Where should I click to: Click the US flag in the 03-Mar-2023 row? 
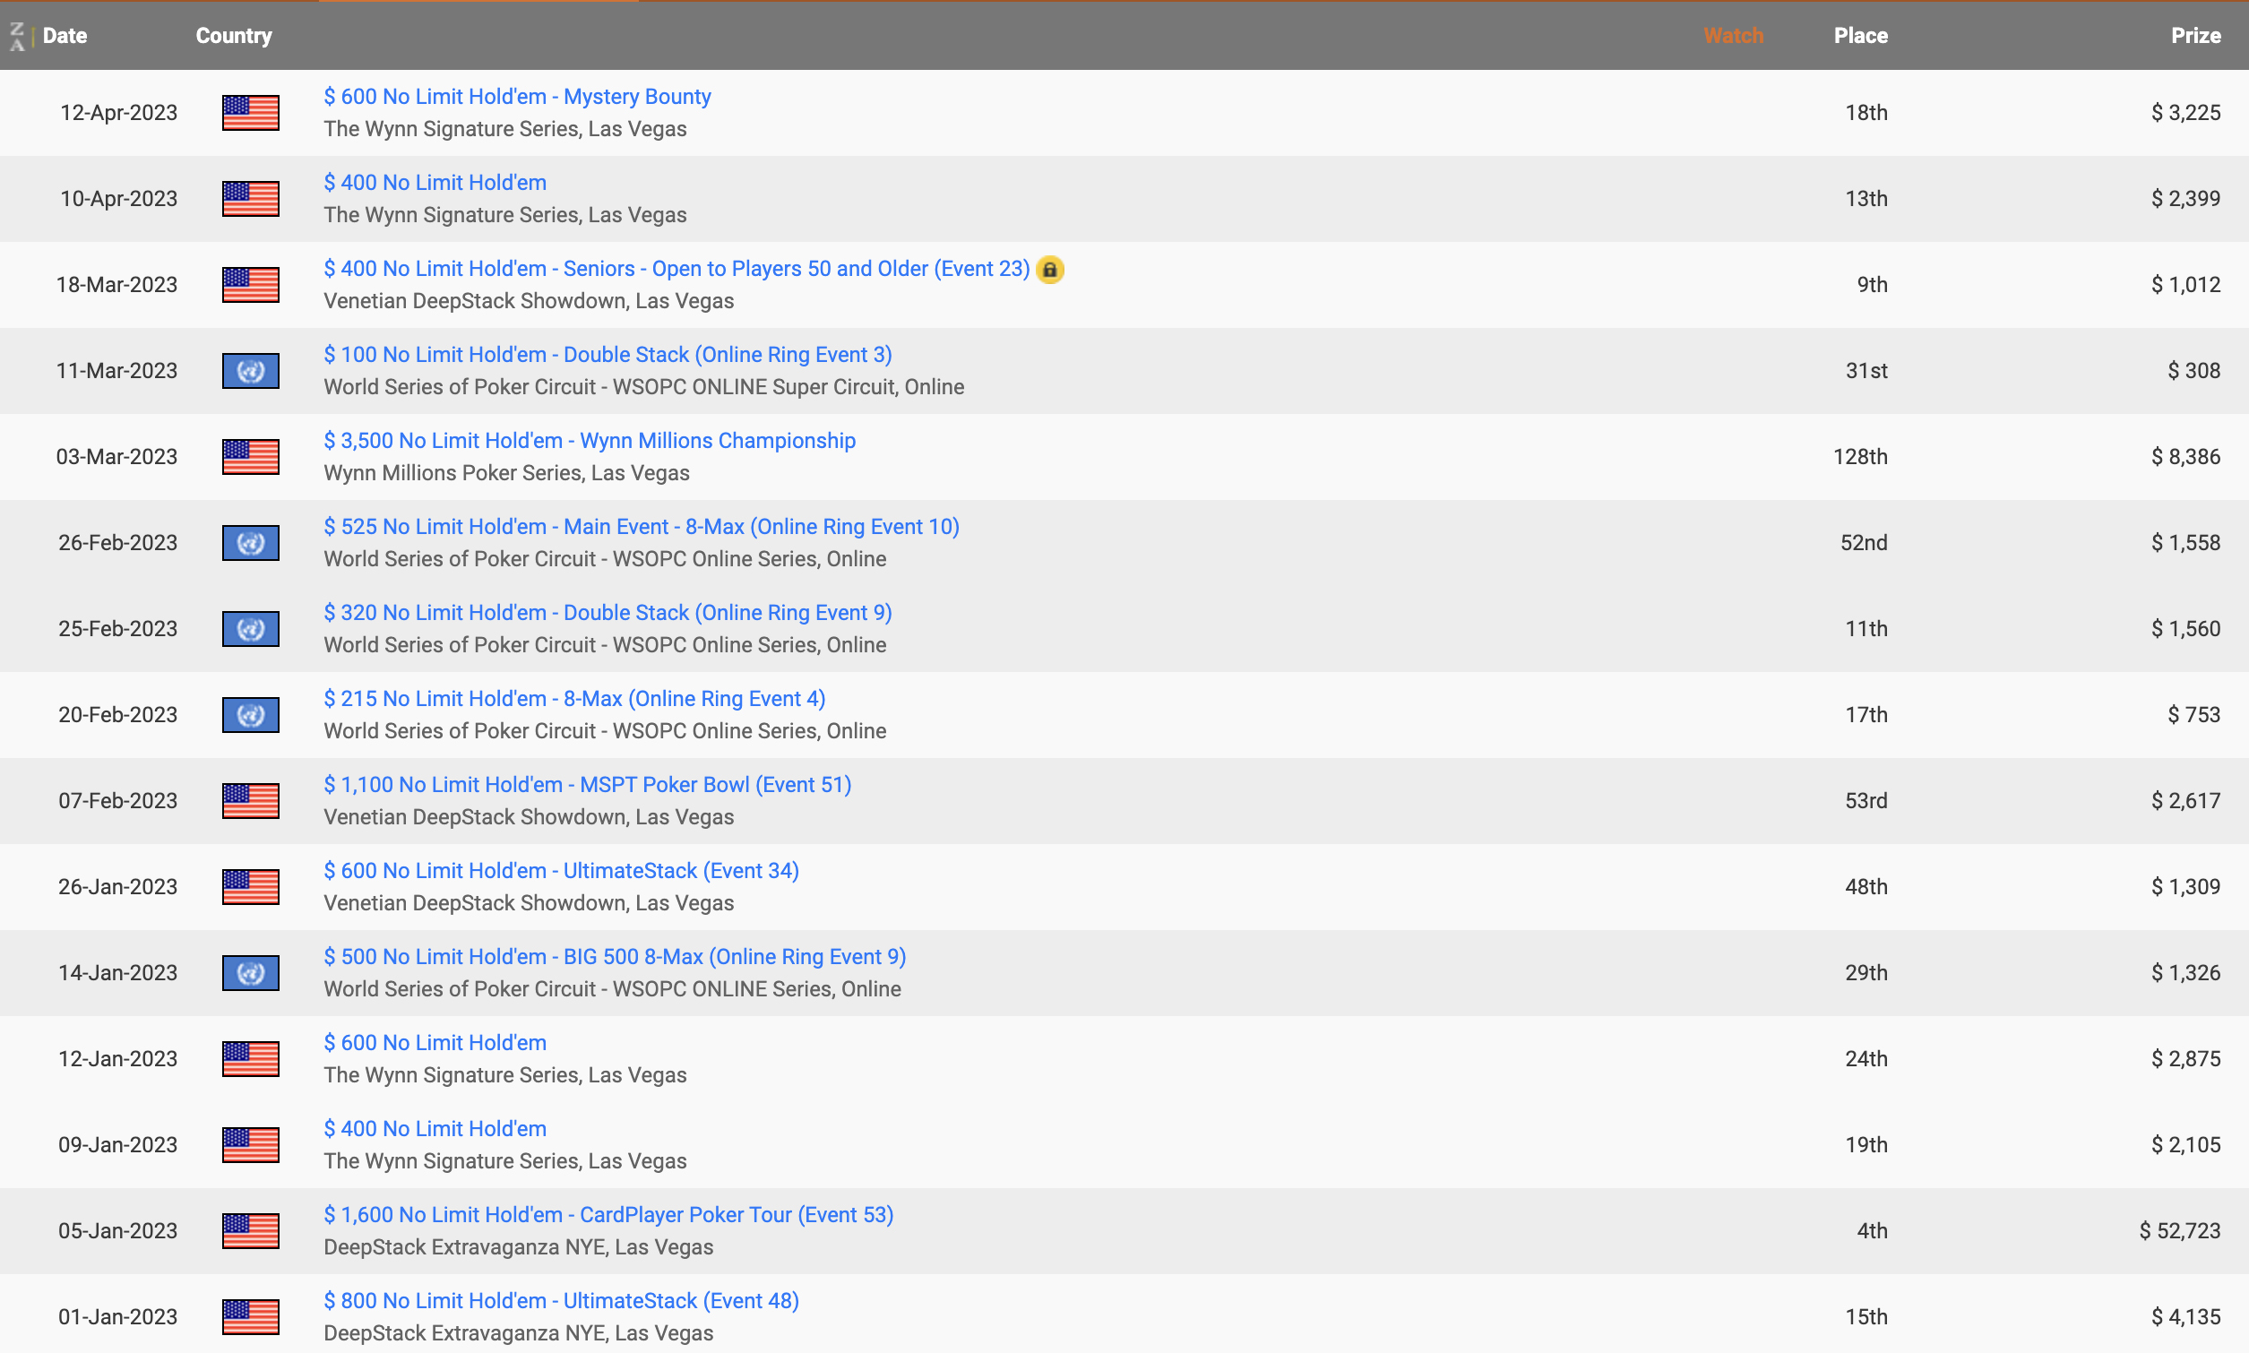[x=251, y=457]
